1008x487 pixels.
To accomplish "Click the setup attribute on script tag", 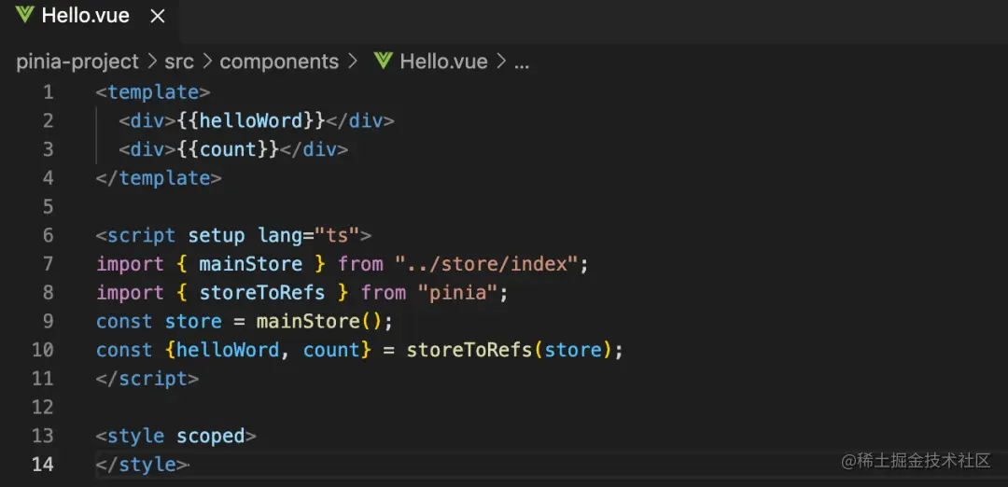I will pos(217,236).
